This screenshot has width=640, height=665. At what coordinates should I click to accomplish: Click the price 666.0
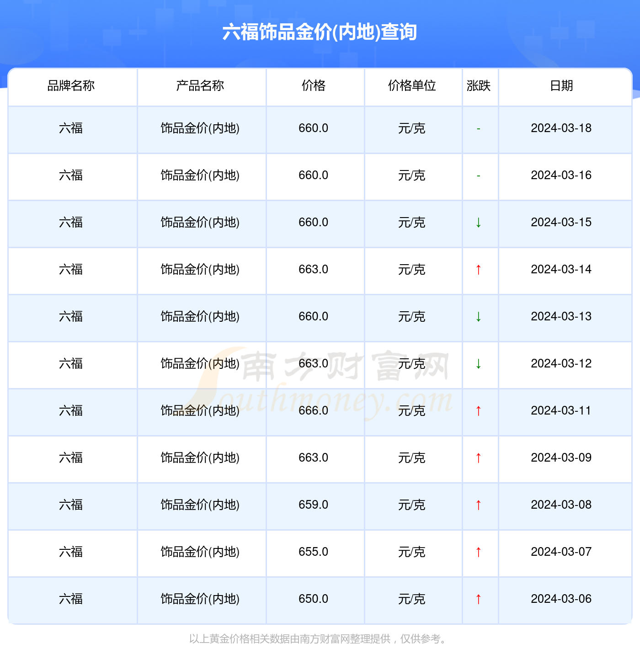pyautogui.click(x=314, y=410)
